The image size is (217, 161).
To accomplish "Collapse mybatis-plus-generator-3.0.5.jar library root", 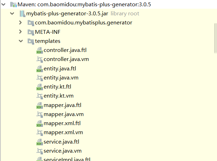I will point(12,14).
